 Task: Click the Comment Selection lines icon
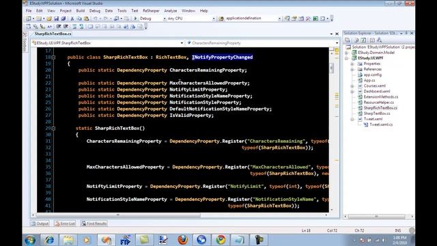[x=74, y=27]
